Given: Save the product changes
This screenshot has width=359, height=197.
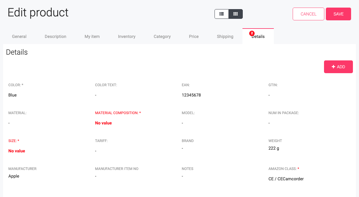Looking at the screenshot, I should pos(338,14).
